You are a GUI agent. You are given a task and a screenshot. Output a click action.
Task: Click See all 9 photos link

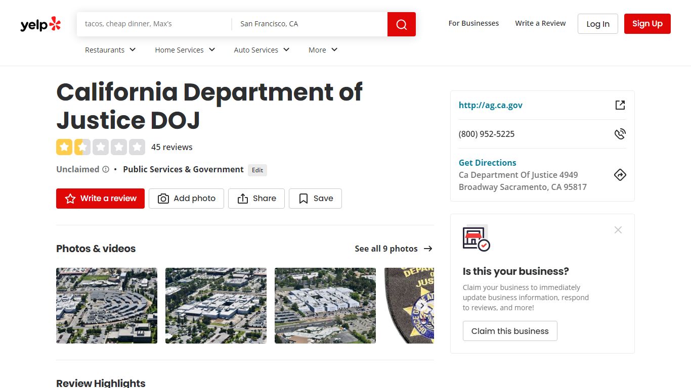[x=394, y=249]
